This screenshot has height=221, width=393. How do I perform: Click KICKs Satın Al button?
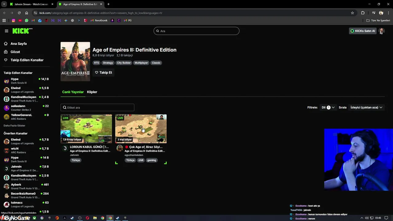pyautogui.click(x=363, y=31)
